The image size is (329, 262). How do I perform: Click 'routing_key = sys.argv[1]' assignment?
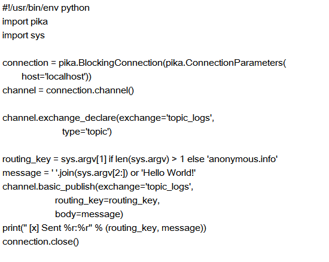point(54,159)
